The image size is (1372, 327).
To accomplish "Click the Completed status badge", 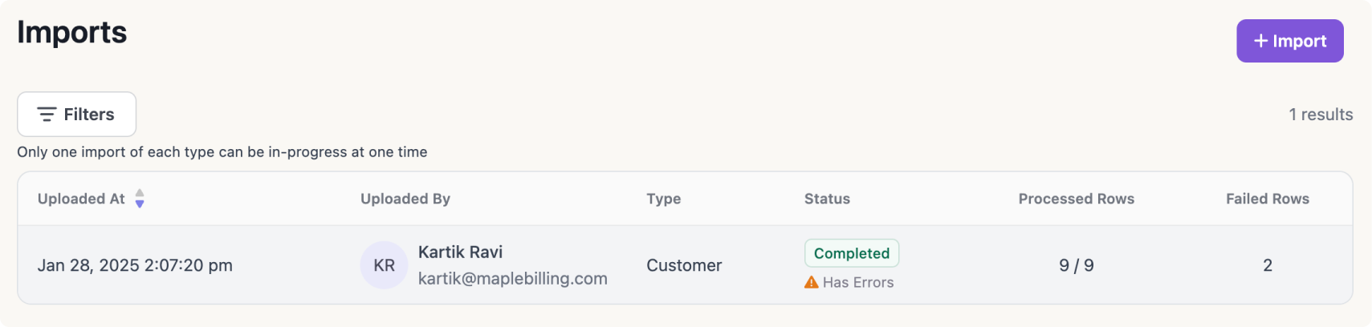I will pos(852,253).
